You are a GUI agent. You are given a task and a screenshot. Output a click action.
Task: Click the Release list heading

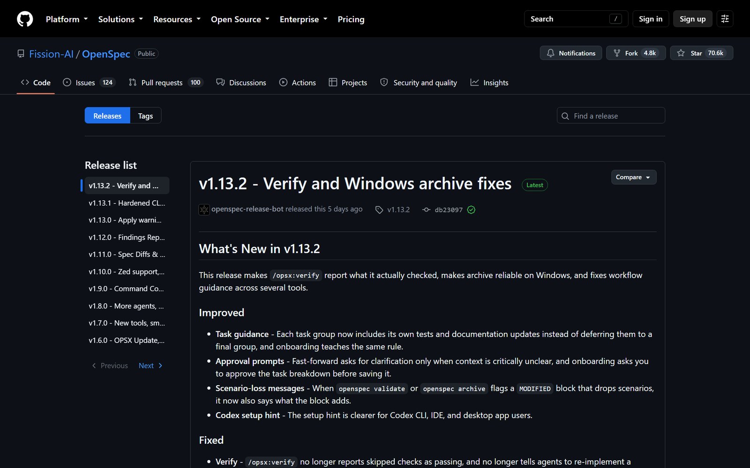(x=111, y=165)
